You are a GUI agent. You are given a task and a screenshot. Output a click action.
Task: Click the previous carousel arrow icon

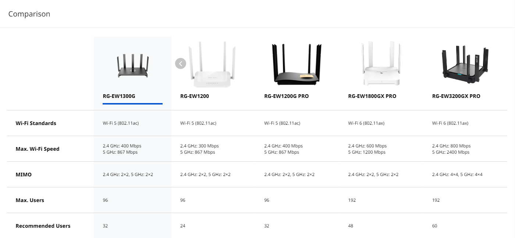click(x=181, y=63)
